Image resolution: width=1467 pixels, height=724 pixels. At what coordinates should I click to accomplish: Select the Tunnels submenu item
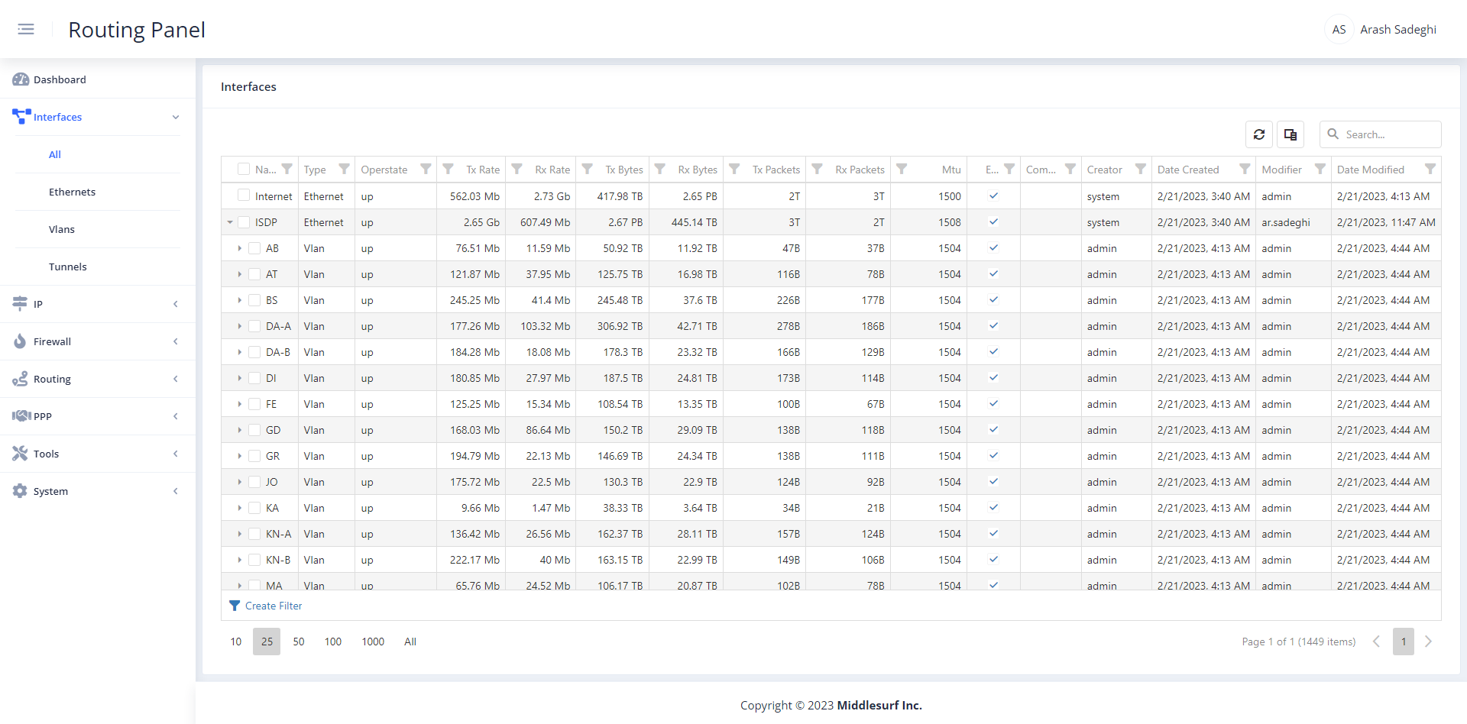(x=68, y=267)
